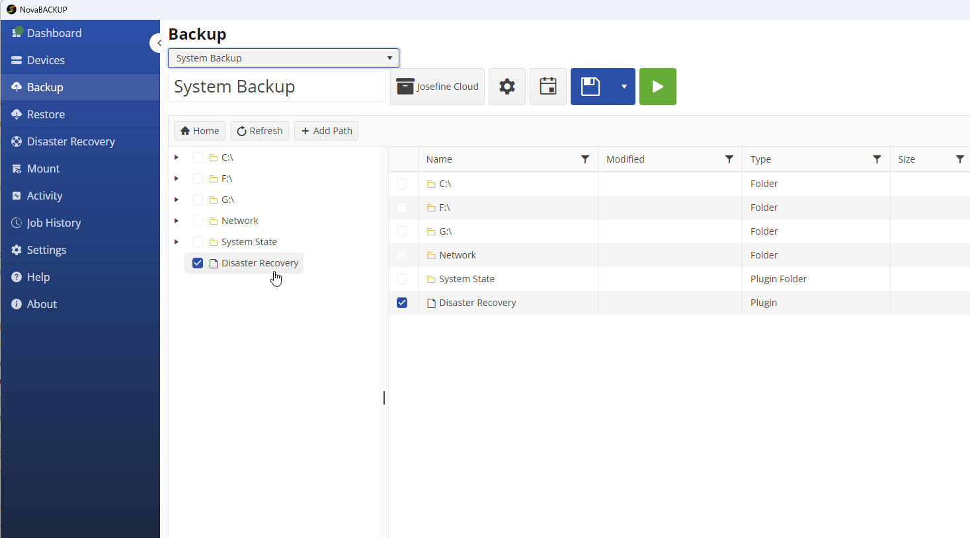
Task: Check the C:\ row checkbox in the list
Action: coord(402,184)
